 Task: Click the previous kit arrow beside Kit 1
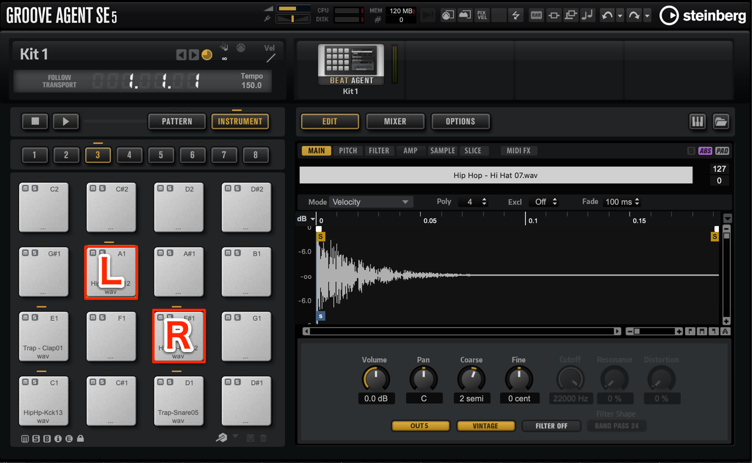click(181, 54)
